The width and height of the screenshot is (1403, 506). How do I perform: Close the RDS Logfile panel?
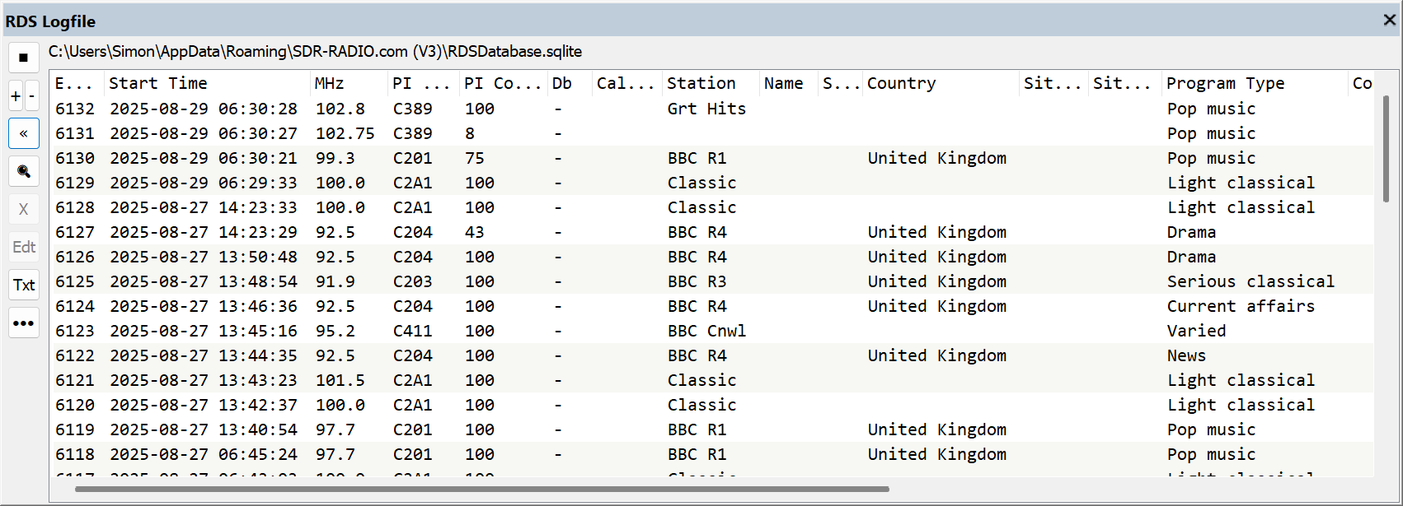1389,20
